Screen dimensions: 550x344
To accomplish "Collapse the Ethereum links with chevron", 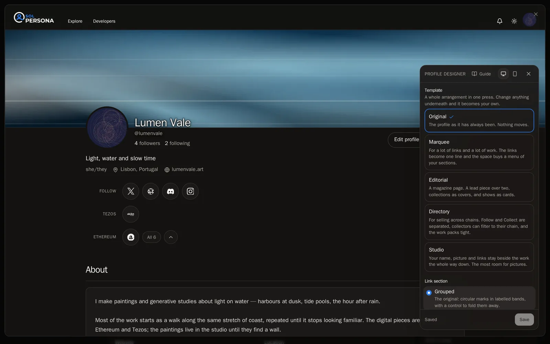I will pyautogui.click(x=171, y=237).
